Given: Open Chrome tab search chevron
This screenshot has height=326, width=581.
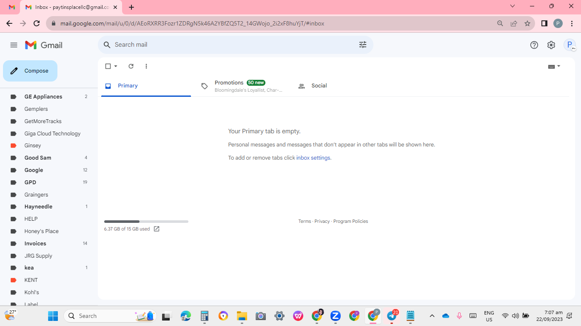Looking at the screenshot, I should coord(513,6).
